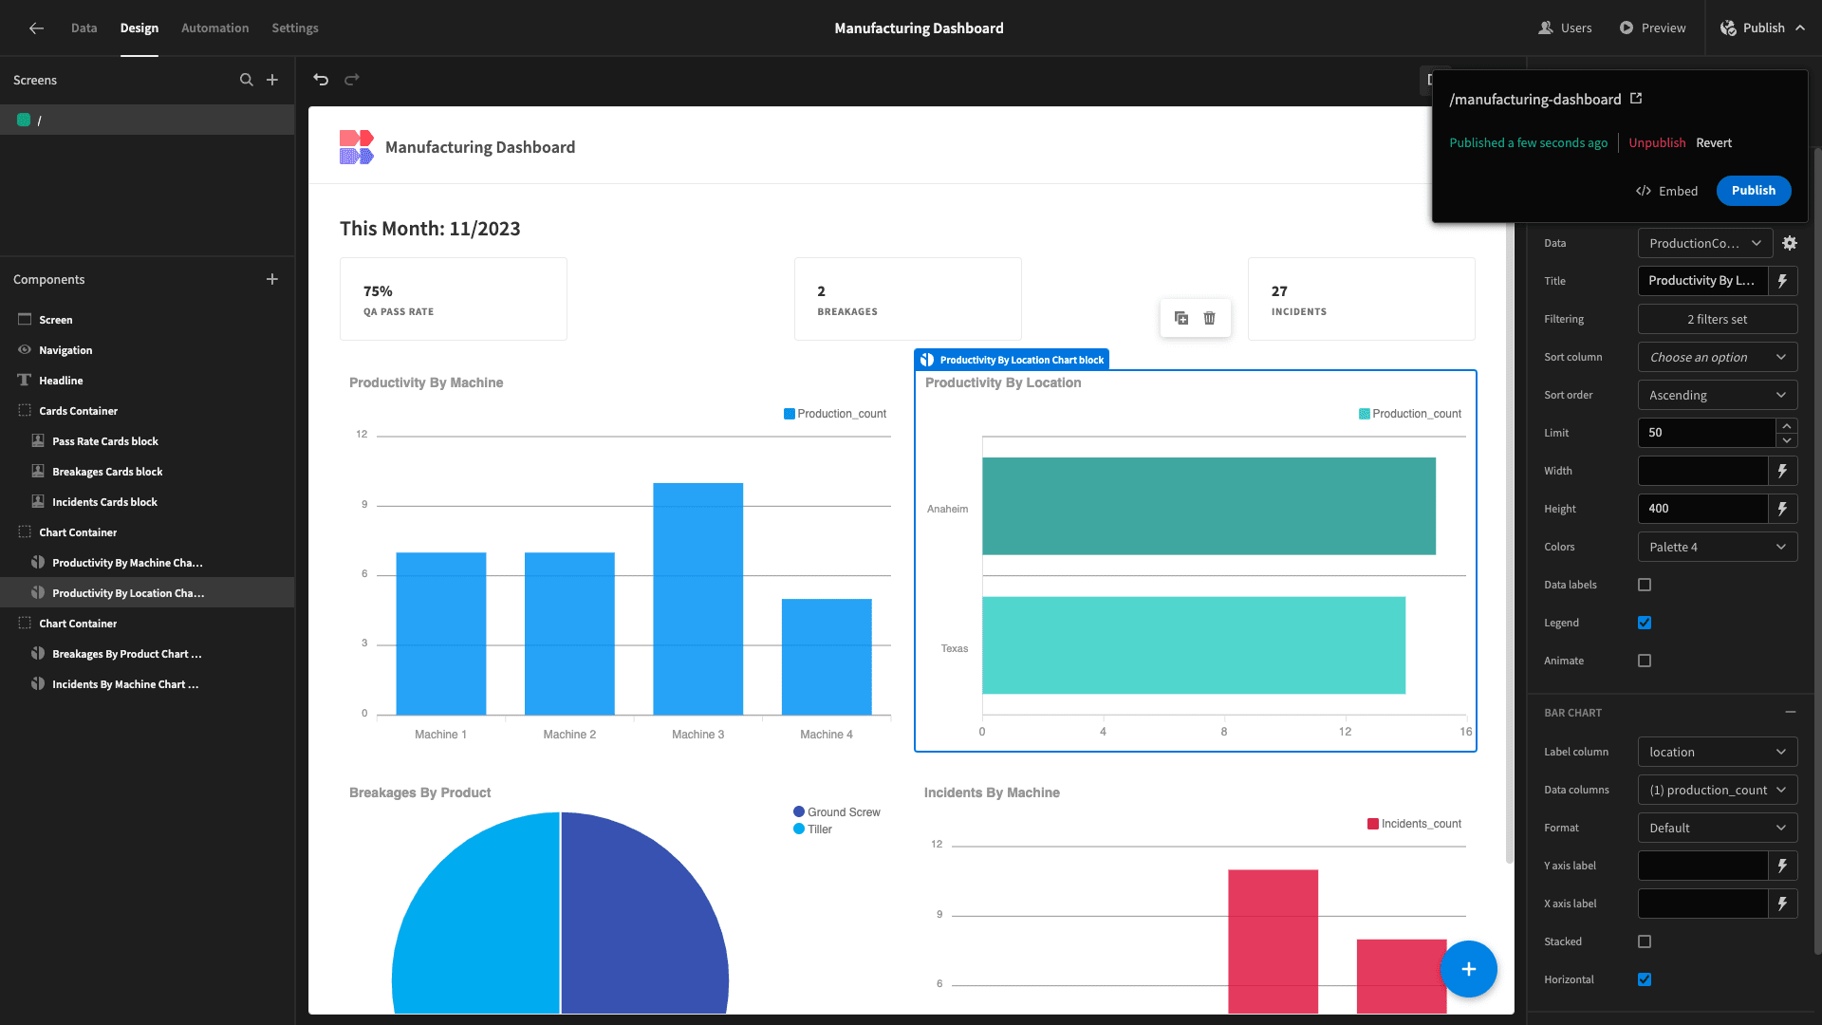Switch to the Data tab
The height and width of the screenshot is (1025, 1822).
pyautogui.click(x=84, y=28)
